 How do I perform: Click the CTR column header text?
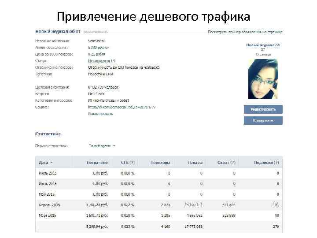pyautogui.click(x=125, y=163)
